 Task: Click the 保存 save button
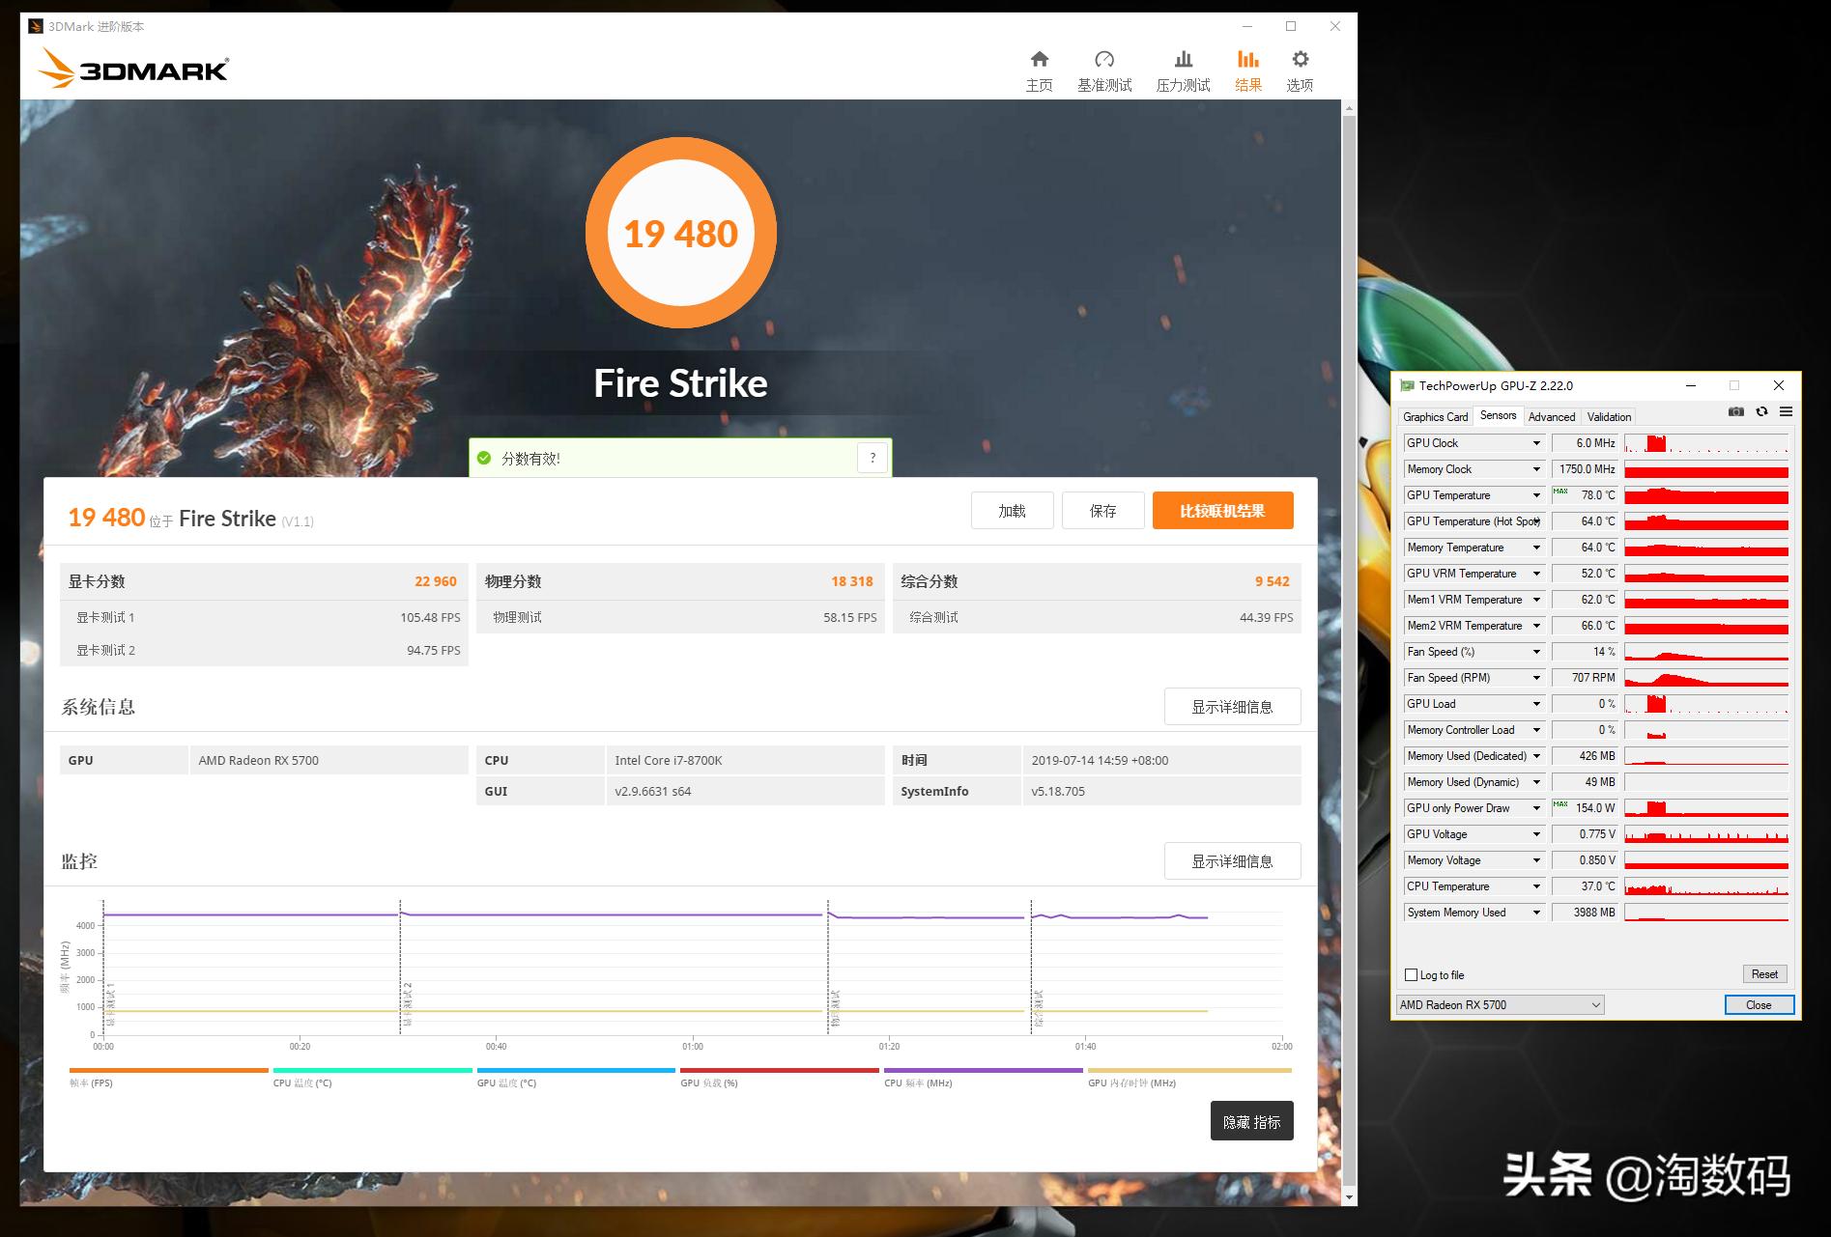pyautogui.click(x=1102, y=511)
